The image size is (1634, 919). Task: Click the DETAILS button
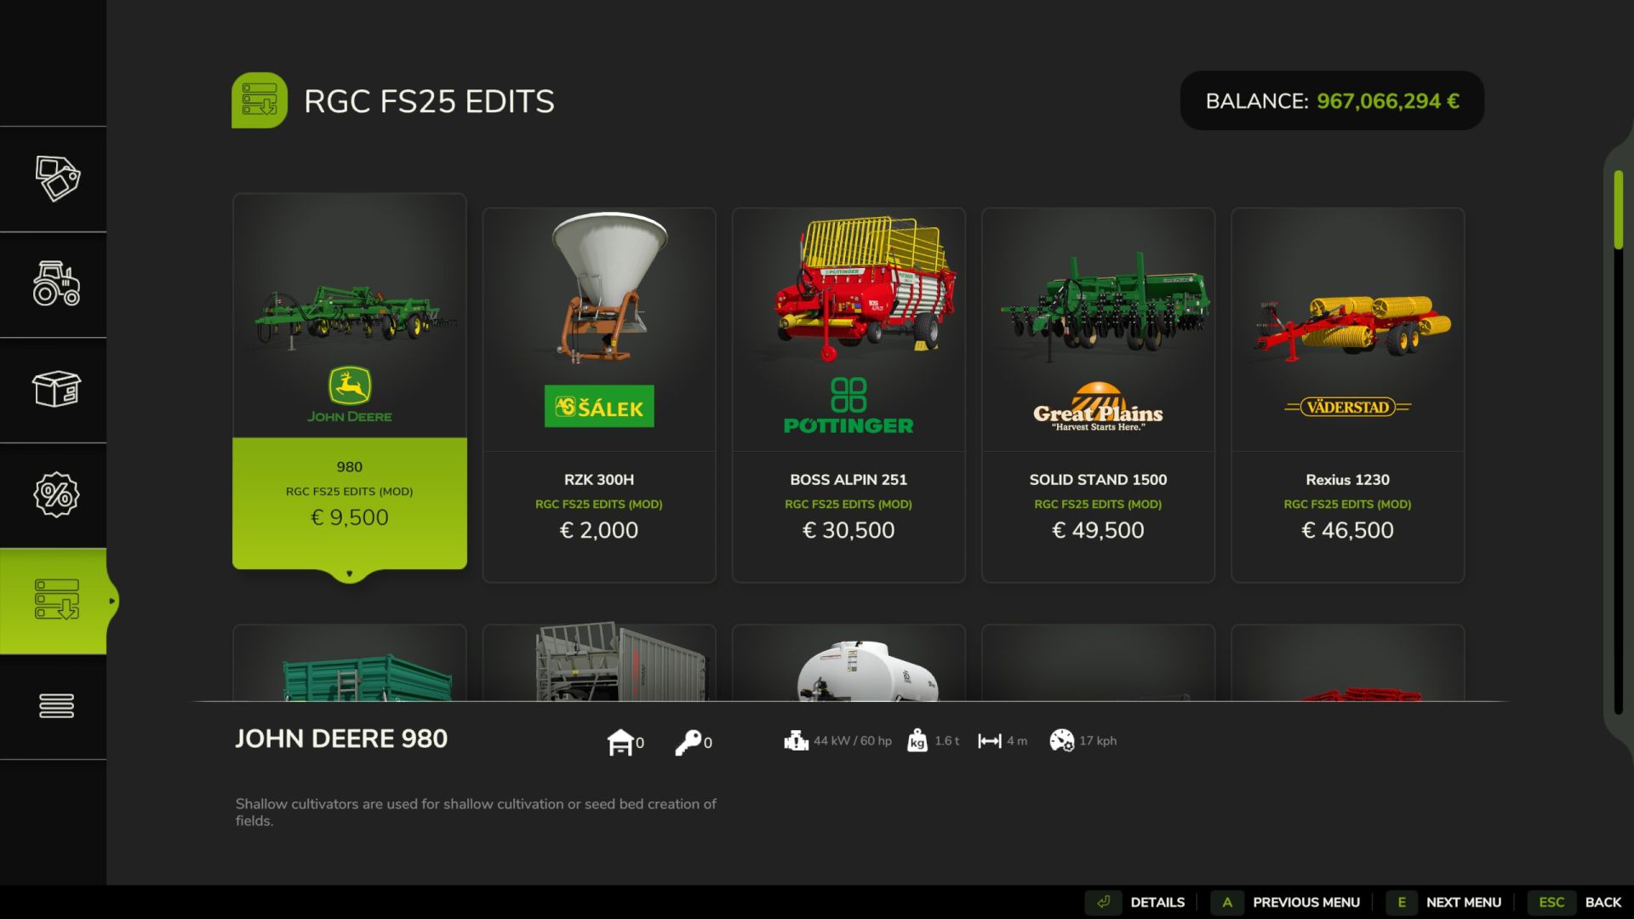(x=1136, y=902)
